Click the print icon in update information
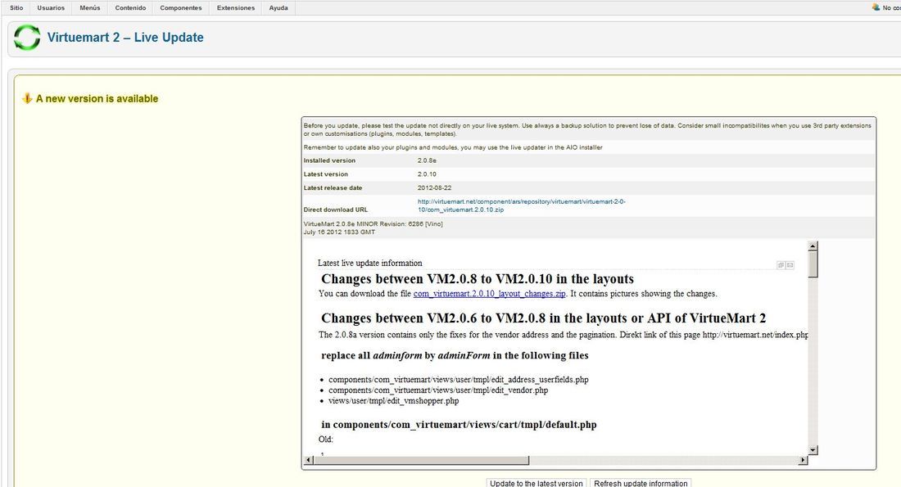Screen dimensions: 901x487 pos(781,265)
